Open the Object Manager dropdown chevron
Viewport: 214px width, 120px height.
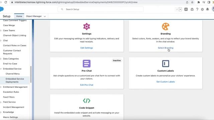[45, 16]
